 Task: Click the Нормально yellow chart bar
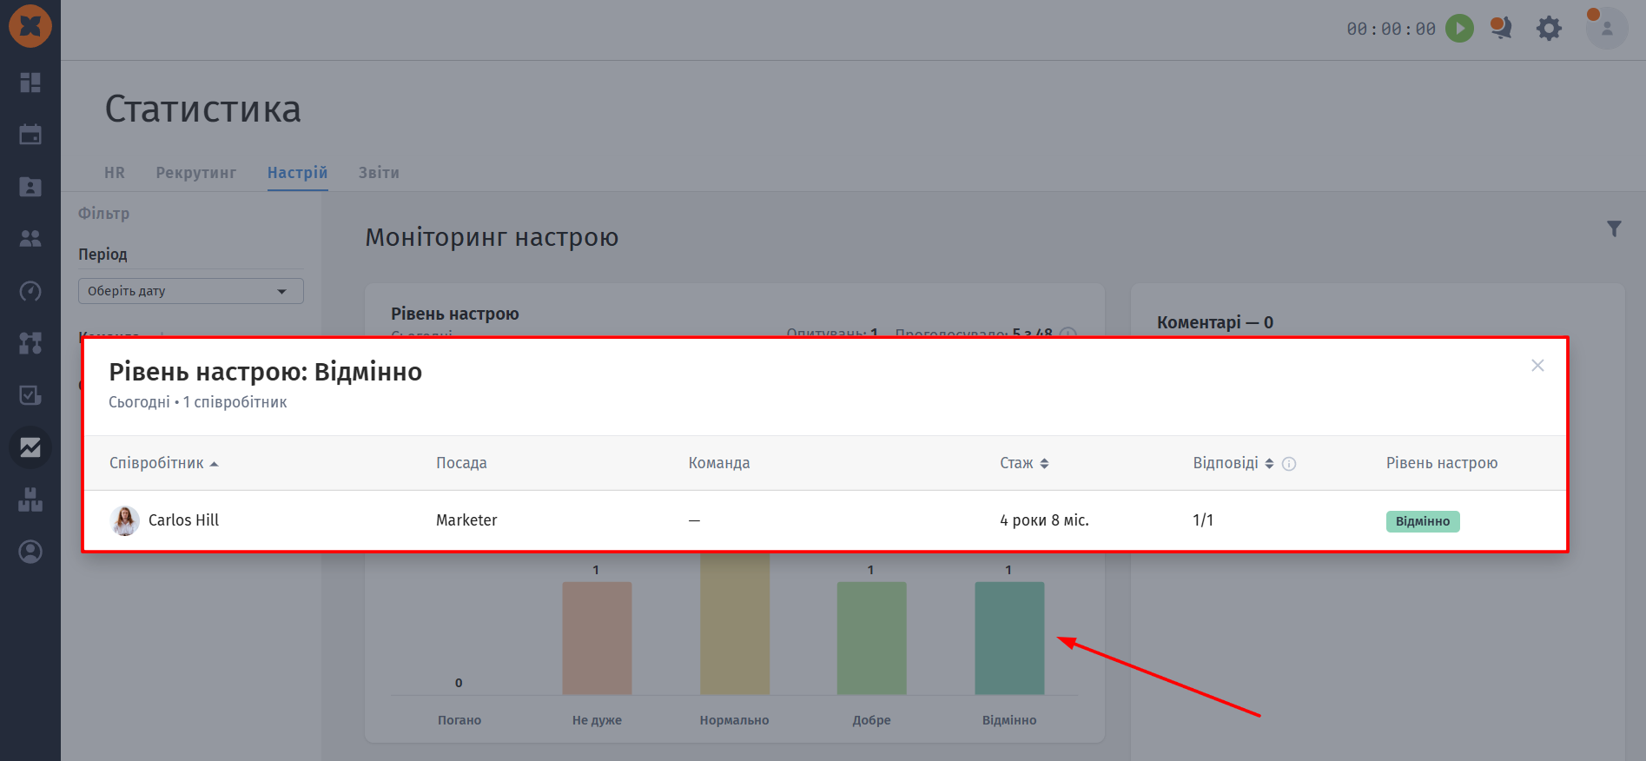click(x=735, y=623)
